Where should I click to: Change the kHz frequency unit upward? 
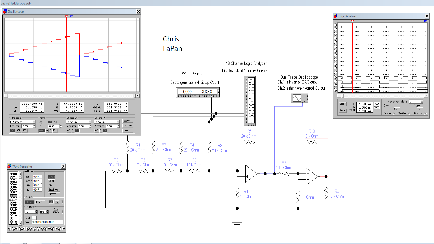47,211
